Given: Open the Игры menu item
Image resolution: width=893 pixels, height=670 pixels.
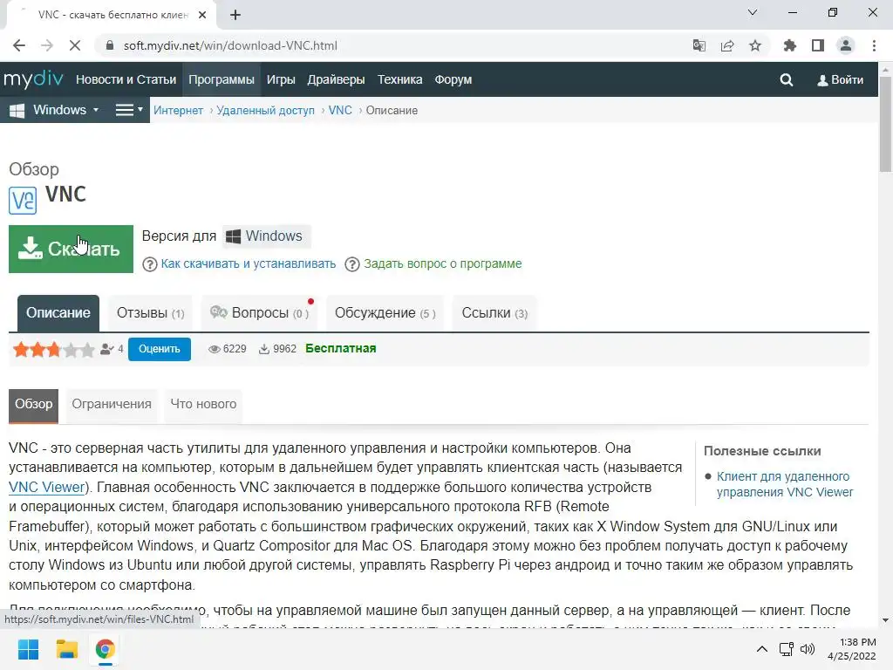Looking at the screenshot, I should [x=281, y=79].
